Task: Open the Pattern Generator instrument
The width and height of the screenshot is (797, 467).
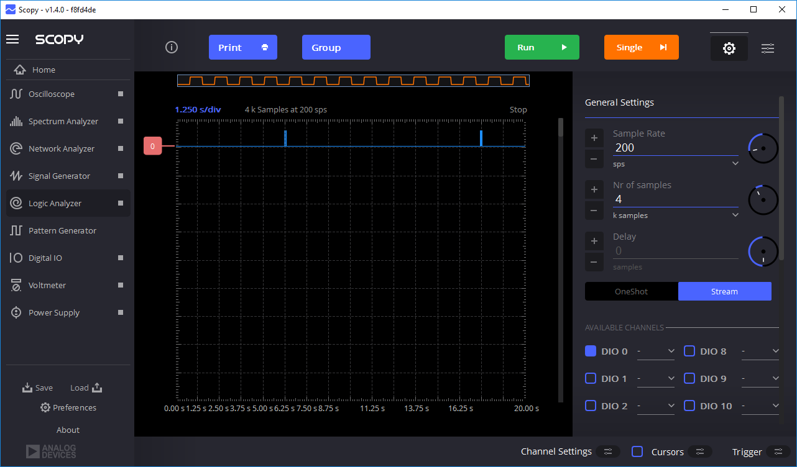Action: coord(68,230)
